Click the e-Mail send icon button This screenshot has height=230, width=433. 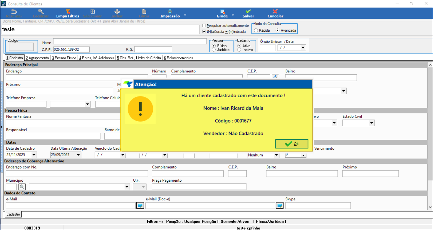click(140, 206)
